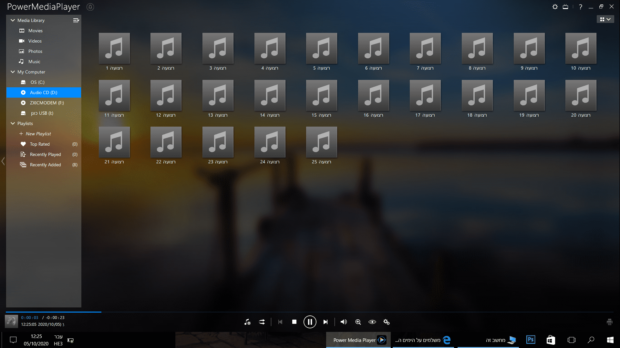This screenshot has height=348, width=620.
Task: Open the ZXICMODEM (F:) drive
Action: pyautogui.click(x=47, y=103)
